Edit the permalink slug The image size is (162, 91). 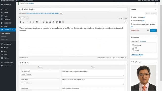(61, 13)
